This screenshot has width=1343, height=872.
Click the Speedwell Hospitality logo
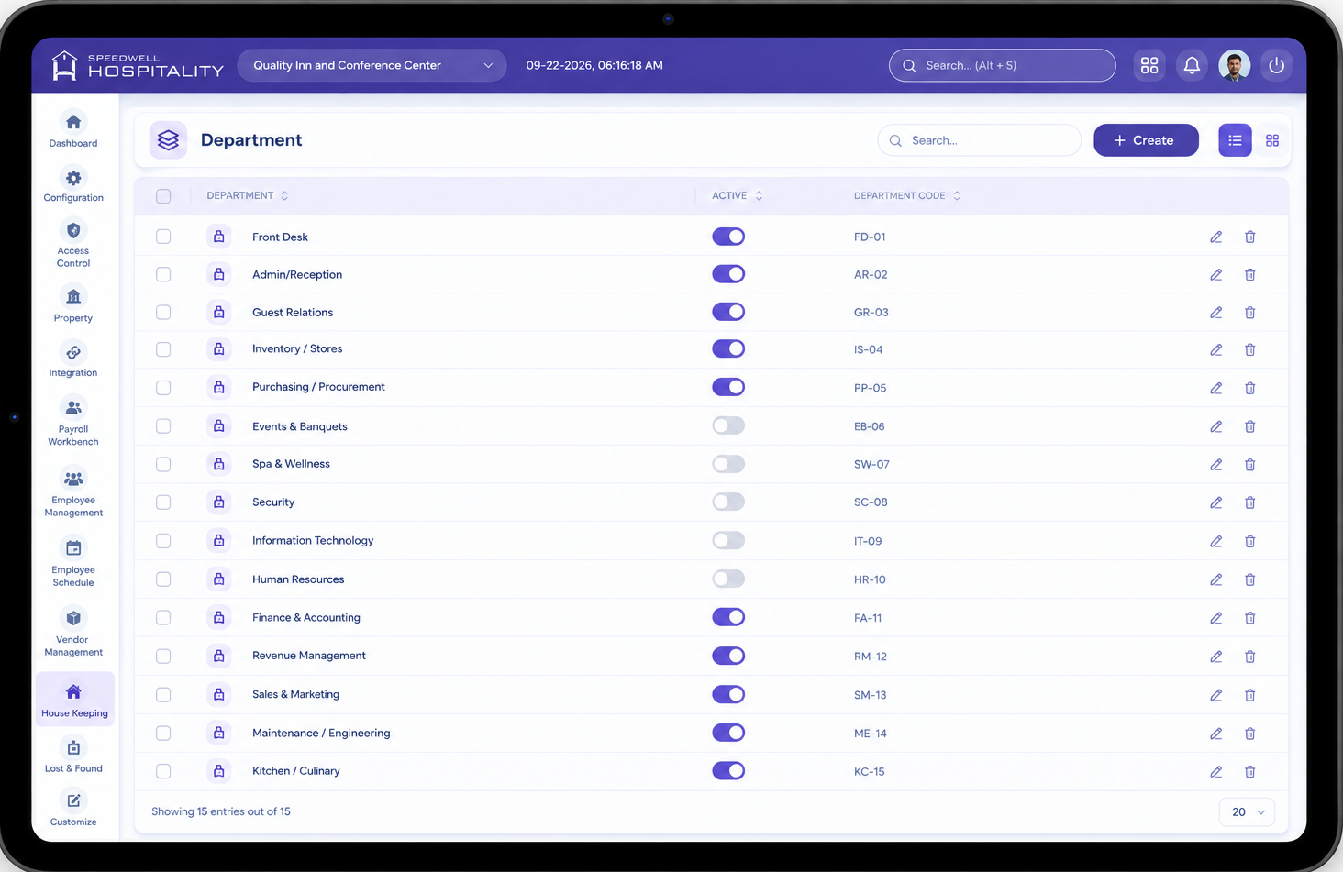[138, 65]
